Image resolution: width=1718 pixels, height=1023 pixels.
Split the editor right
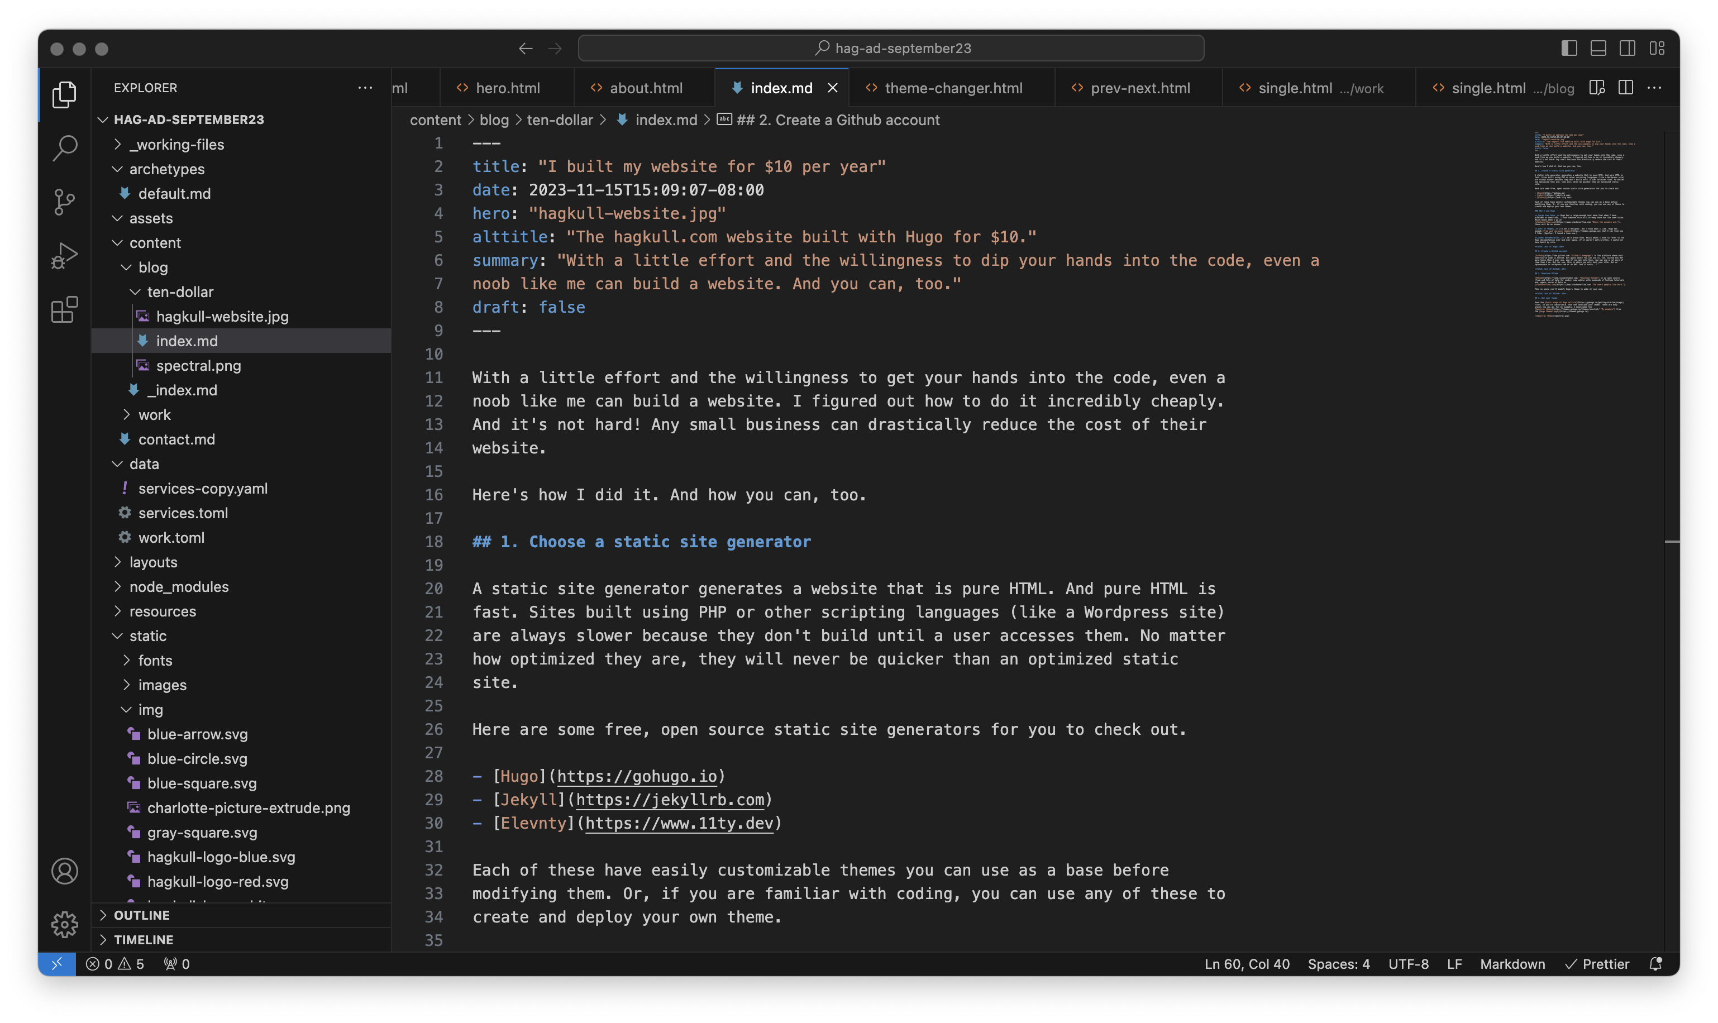(x=1626, y=88)
